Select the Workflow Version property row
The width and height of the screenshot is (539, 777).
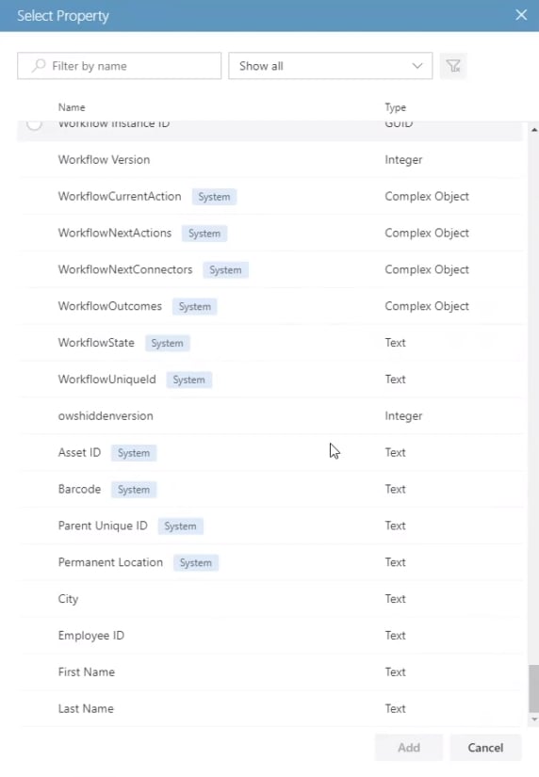click(x=270, y=159)
